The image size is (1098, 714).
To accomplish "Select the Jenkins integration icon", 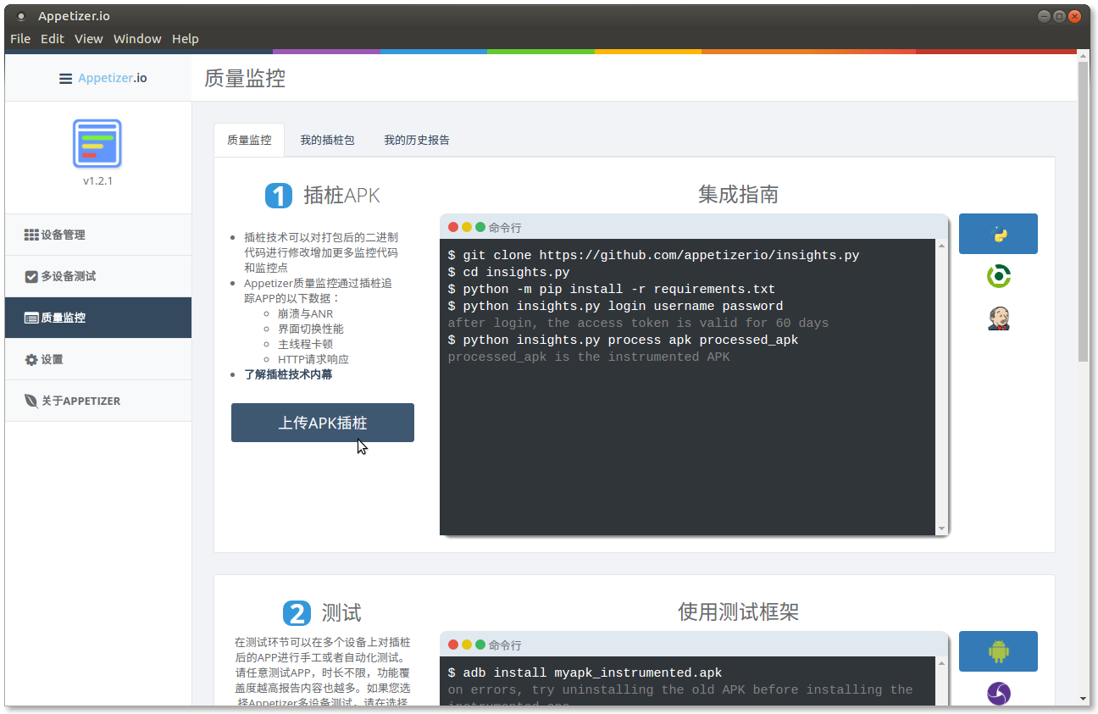I will tap(999, 318).
